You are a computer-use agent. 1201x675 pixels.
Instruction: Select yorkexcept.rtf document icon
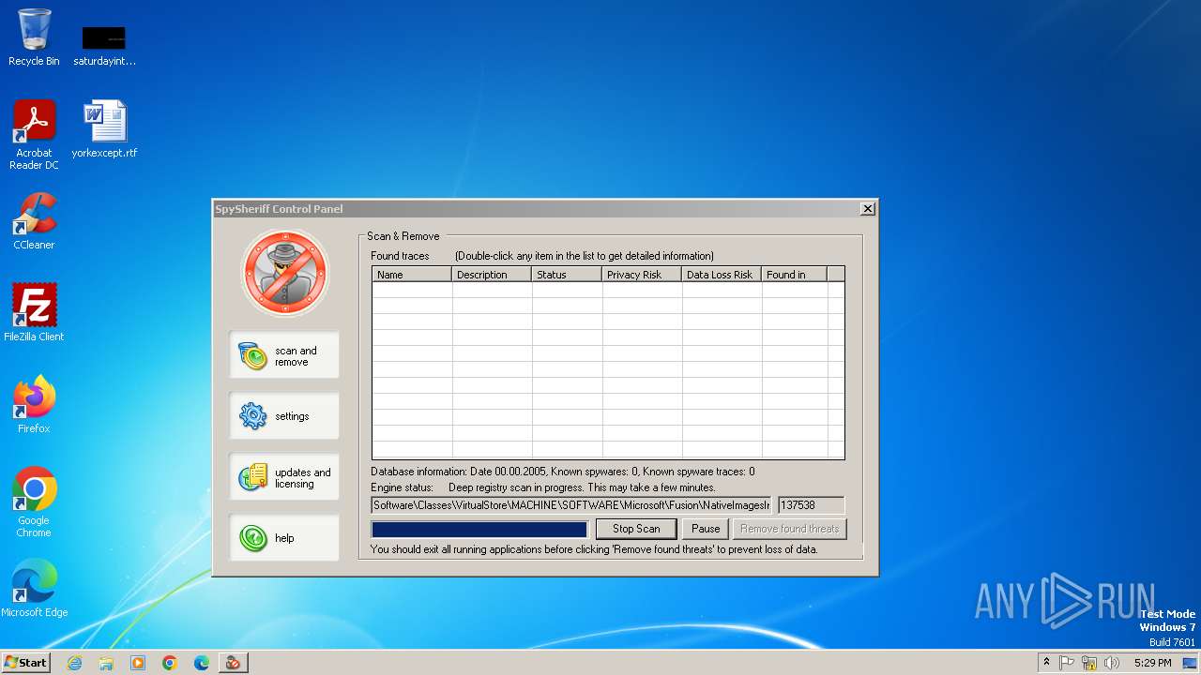point(104,129)
